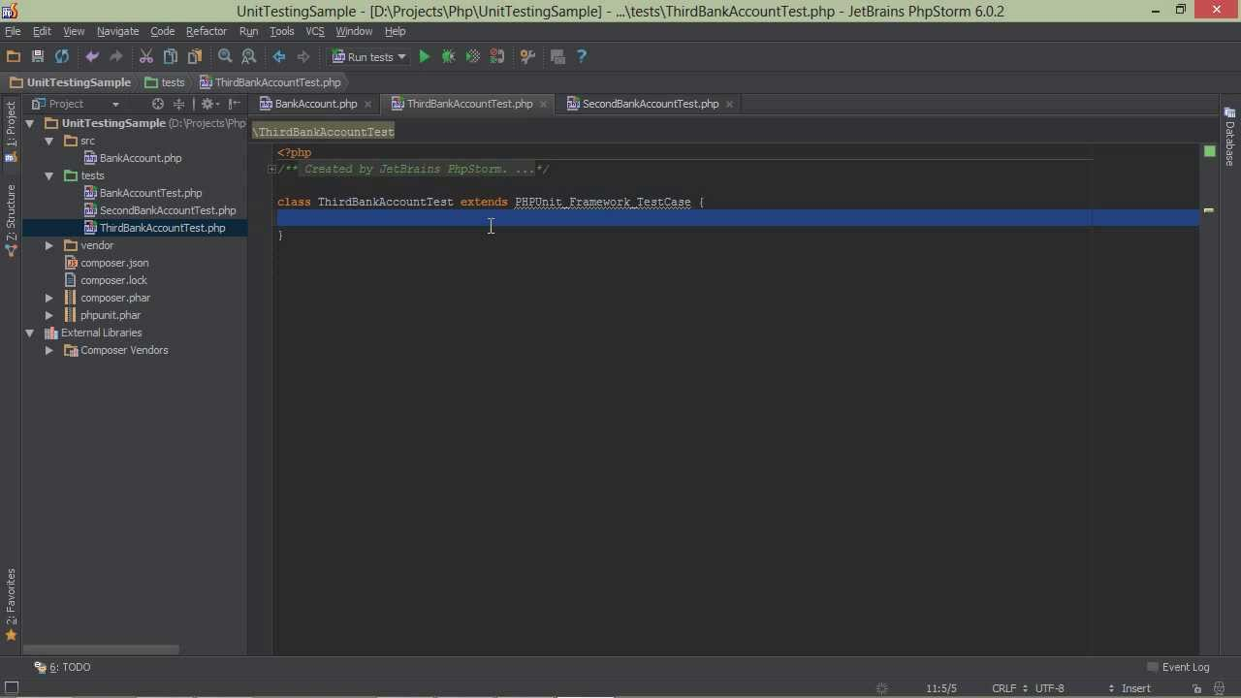This screenshot has width=1241, height=698.
Task: Click scroll from source target icon
Action: coord(158,104)
